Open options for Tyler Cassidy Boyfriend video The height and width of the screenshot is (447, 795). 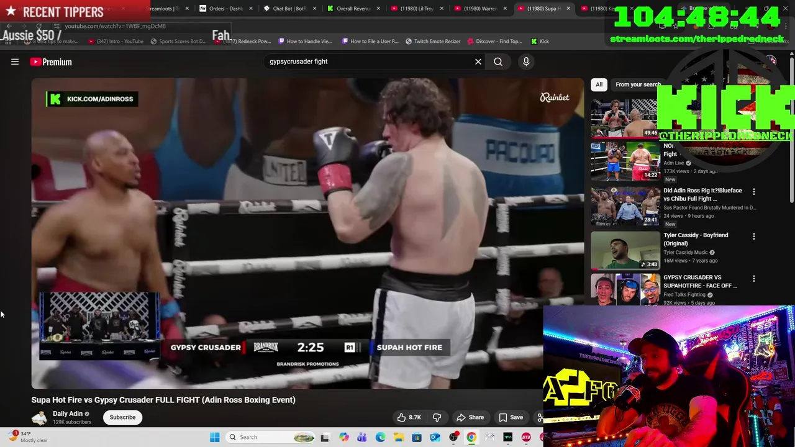(x=754, y=237)
